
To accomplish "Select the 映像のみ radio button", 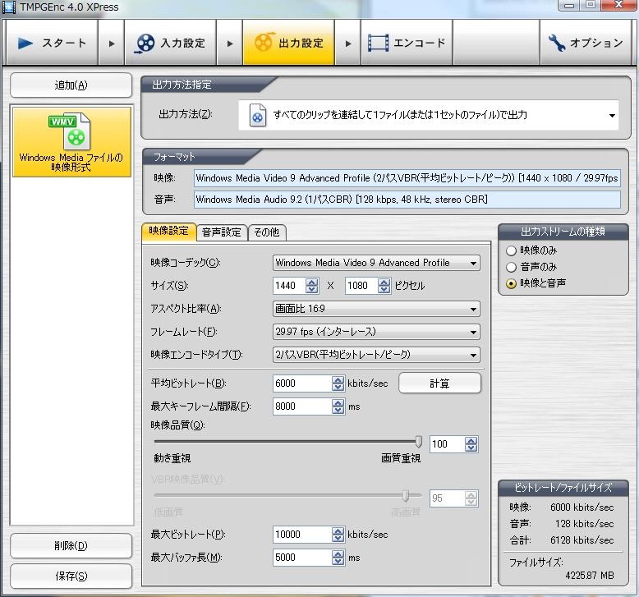I will [511, 250].
